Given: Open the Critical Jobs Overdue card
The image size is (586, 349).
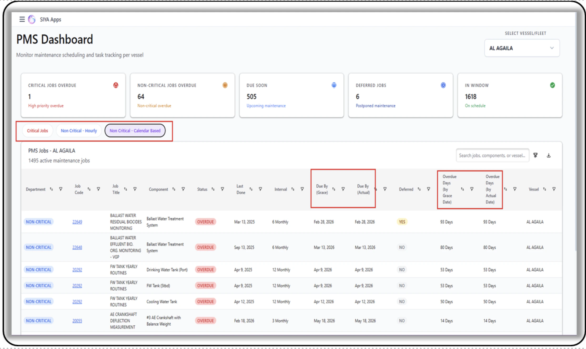Looking at the screenshot, I should pos(73,95).
